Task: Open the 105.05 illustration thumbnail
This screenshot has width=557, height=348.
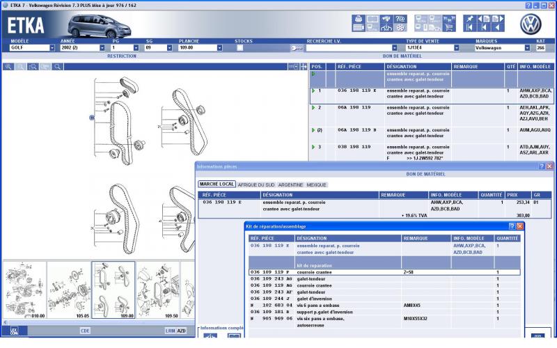Action: click(69, 290)
